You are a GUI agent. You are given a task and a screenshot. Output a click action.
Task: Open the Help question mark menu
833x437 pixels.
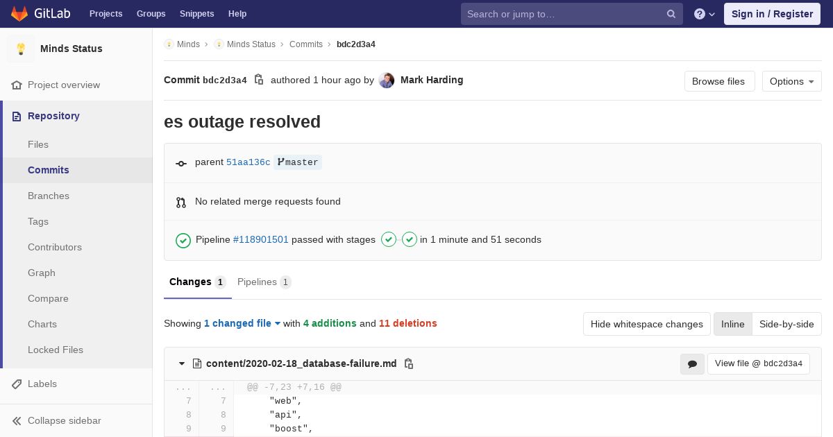tap(704, 14)
